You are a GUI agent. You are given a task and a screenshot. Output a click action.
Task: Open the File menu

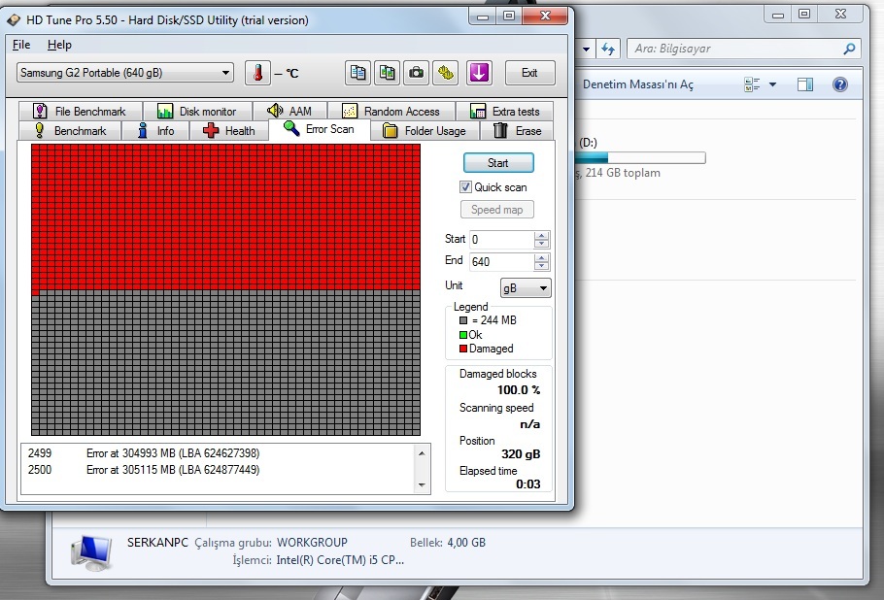point(21,45)
